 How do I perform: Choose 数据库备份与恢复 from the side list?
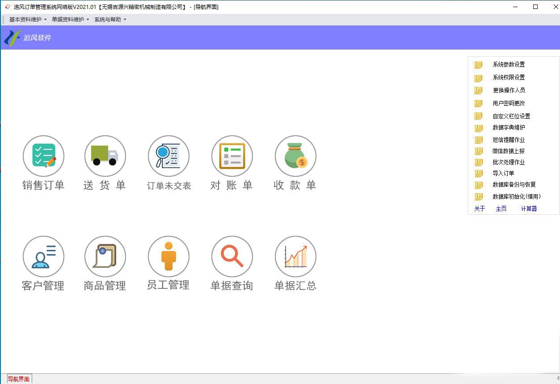point(514,185)
